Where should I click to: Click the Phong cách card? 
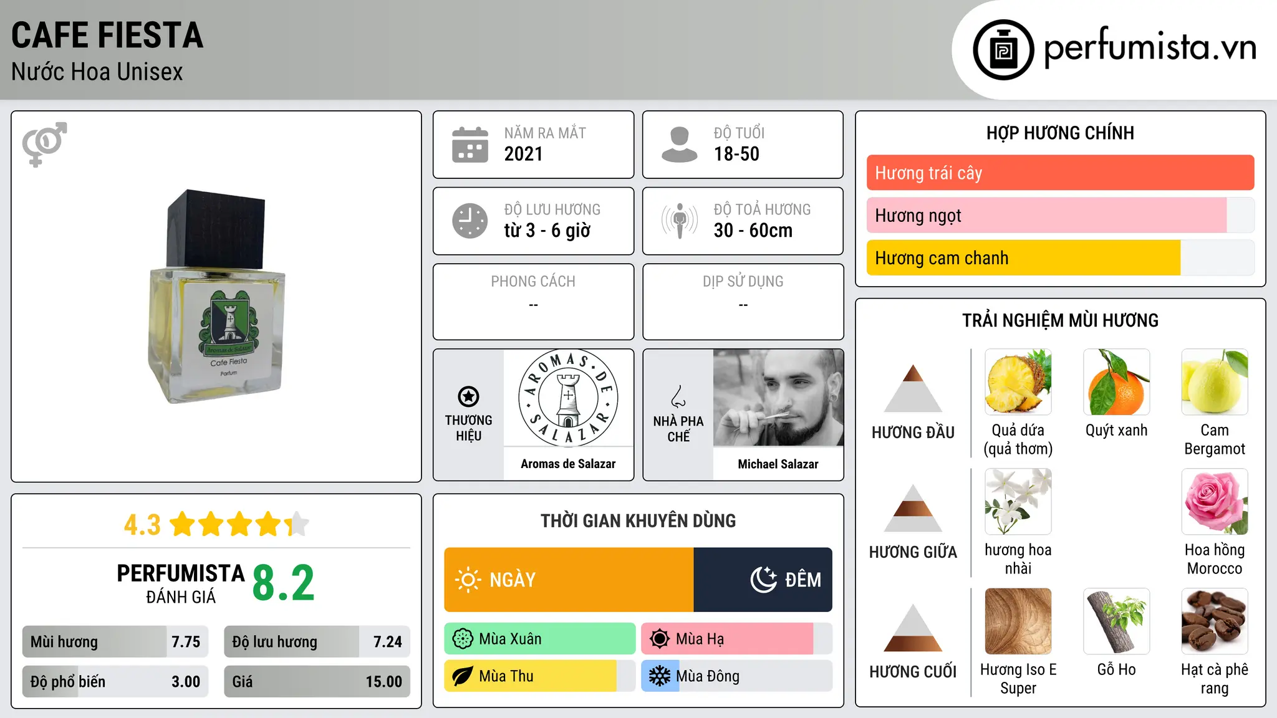coord(533,302)
